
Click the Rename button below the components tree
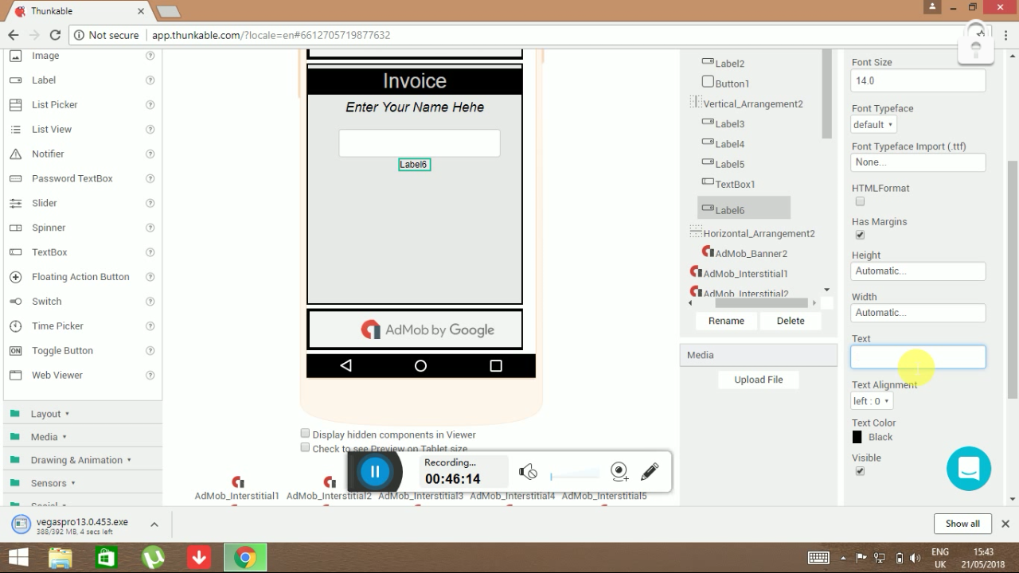tap(725, 320)
